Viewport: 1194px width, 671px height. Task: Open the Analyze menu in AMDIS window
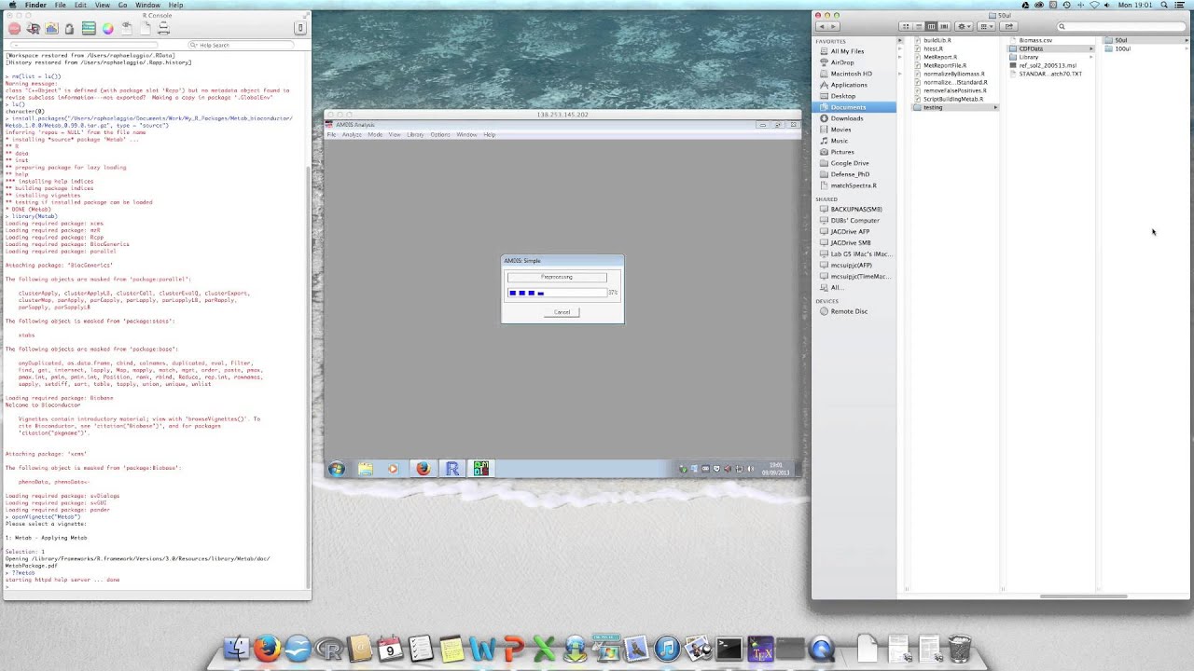click(x=352, y=135)
